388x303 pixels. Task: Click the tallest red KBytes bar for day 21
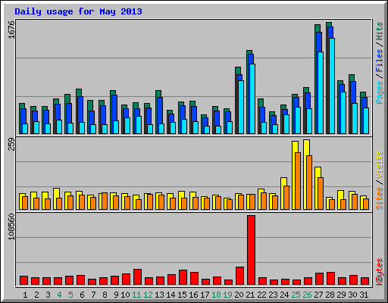pyautogui.click(x=251, y=250)
